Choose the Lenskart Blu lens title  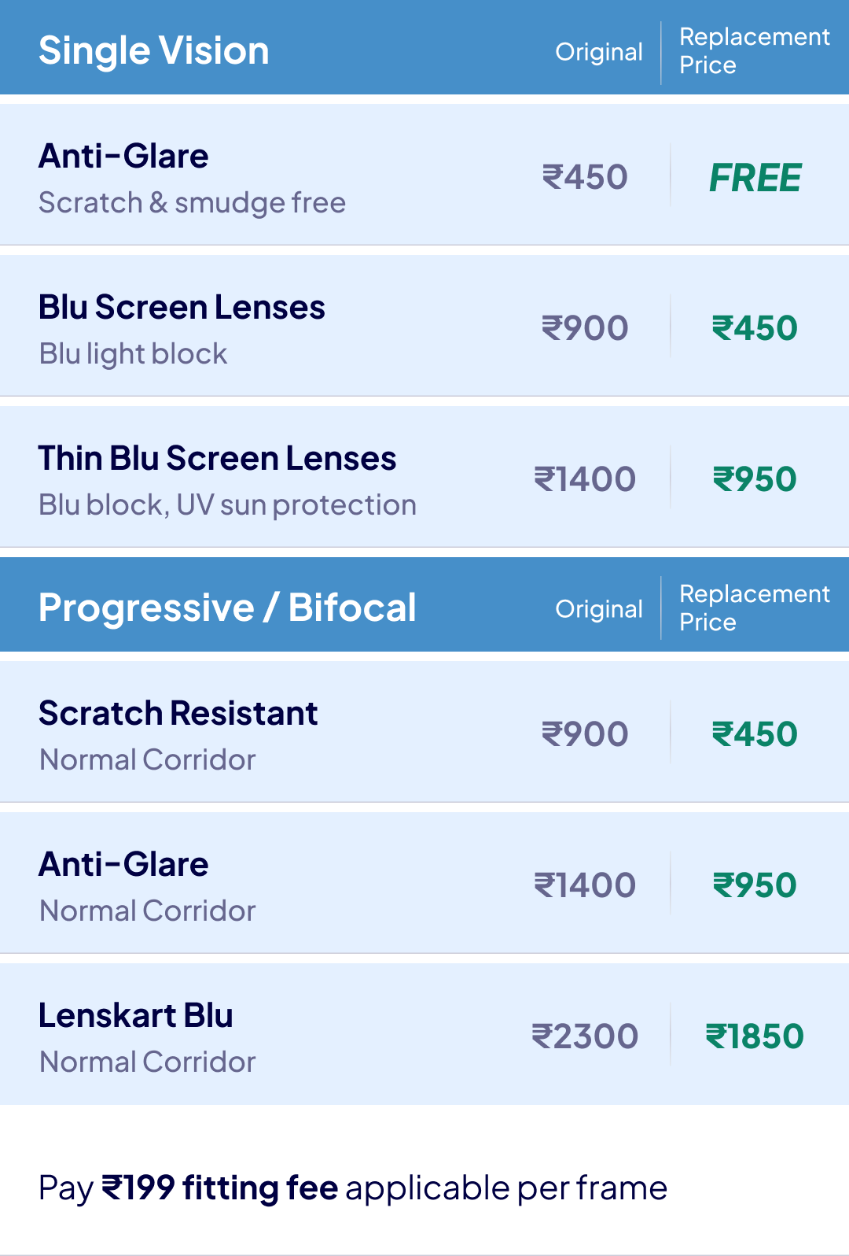pyautogui.click(x=136, y=1016)
